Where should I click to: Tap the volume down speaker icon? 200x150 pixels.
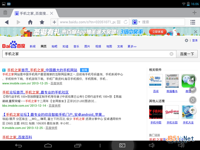[152, 145]
